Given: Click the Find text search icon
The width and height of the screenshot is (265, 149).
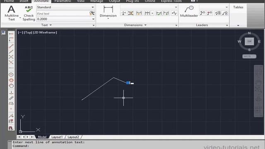Looking at the screenshot, I should coord(92,13).
